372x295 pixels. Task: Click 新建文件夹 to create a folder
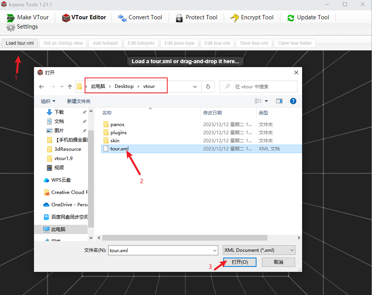pyautogui.click(x=79, y=101)
